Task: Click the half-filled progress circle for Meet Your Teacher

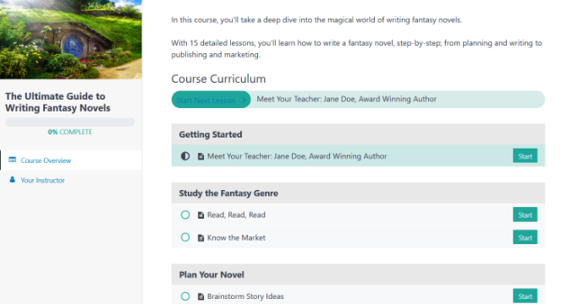Action: click(185, 156)
